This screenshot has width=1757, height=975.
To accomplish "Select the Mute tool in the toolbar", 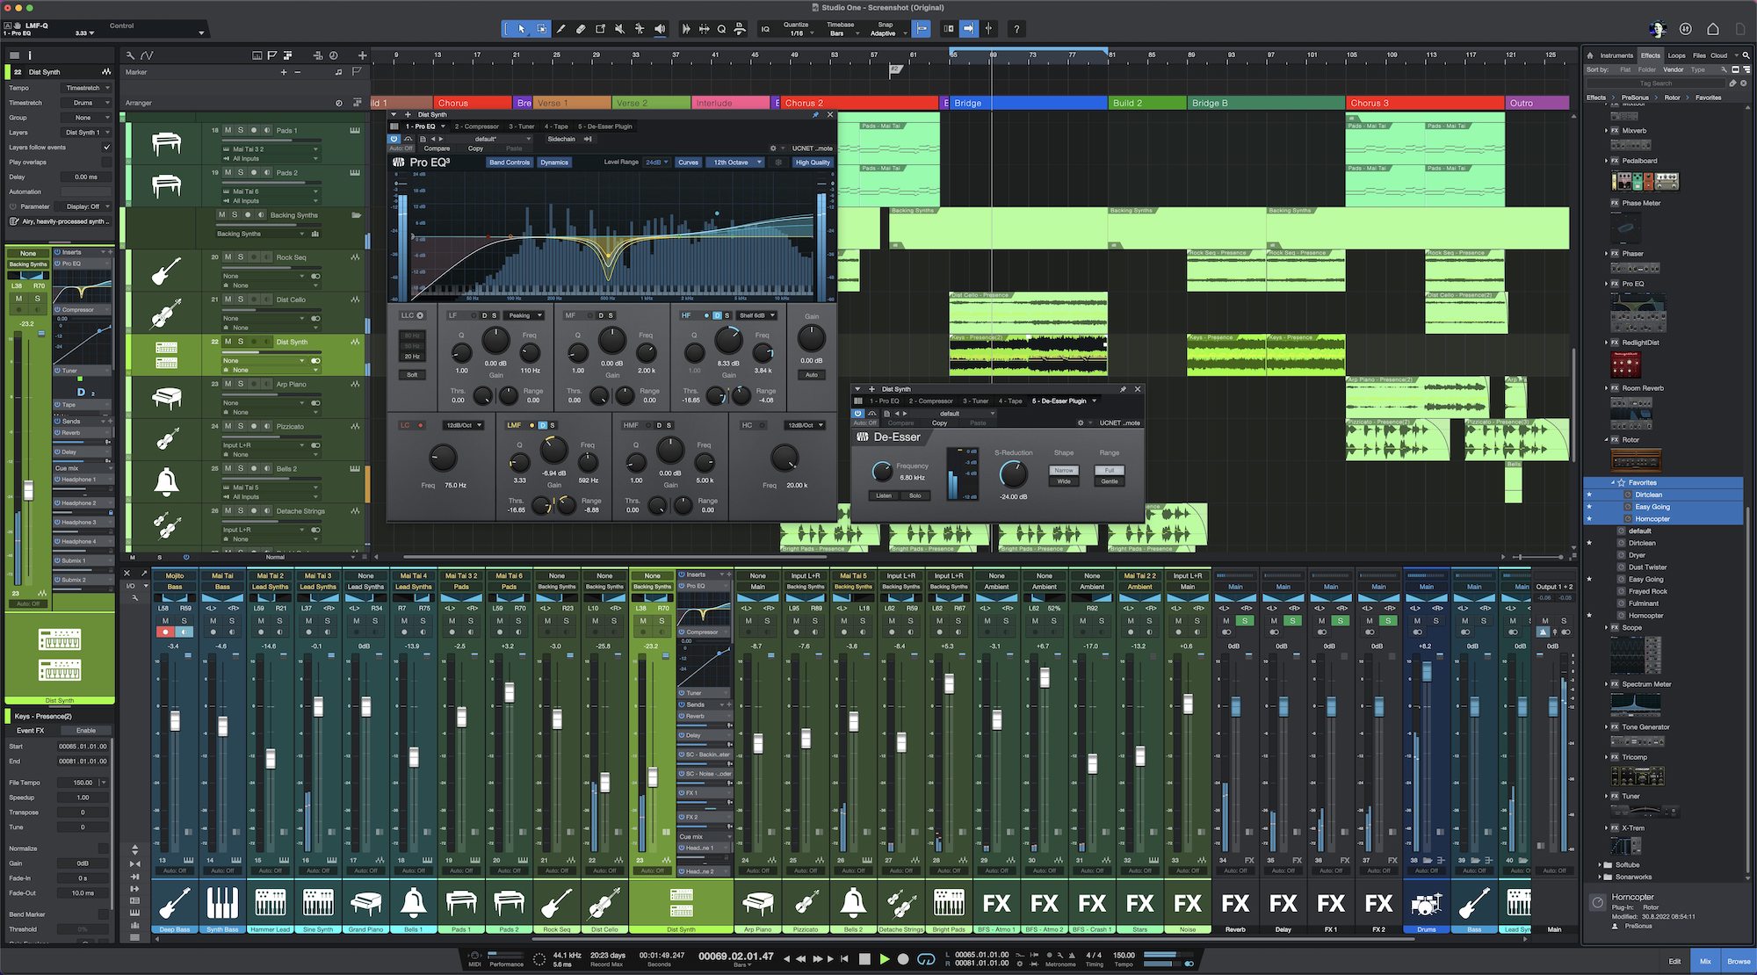I will click(619, 29).
